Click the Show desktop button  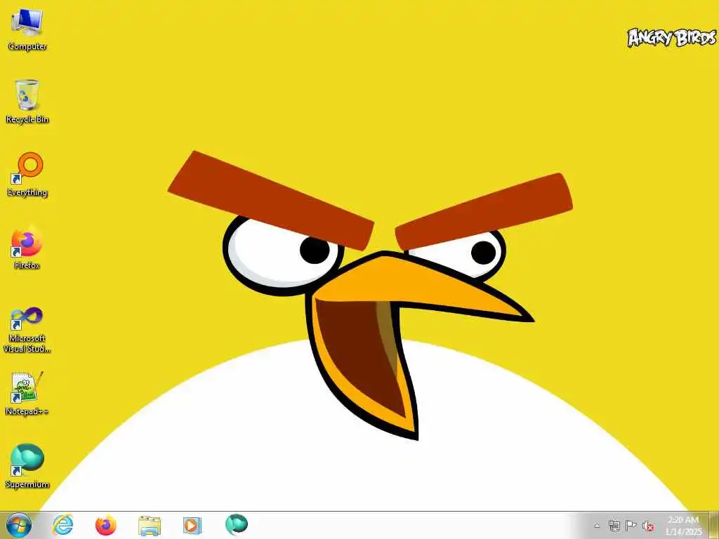[x=714, y=525]
